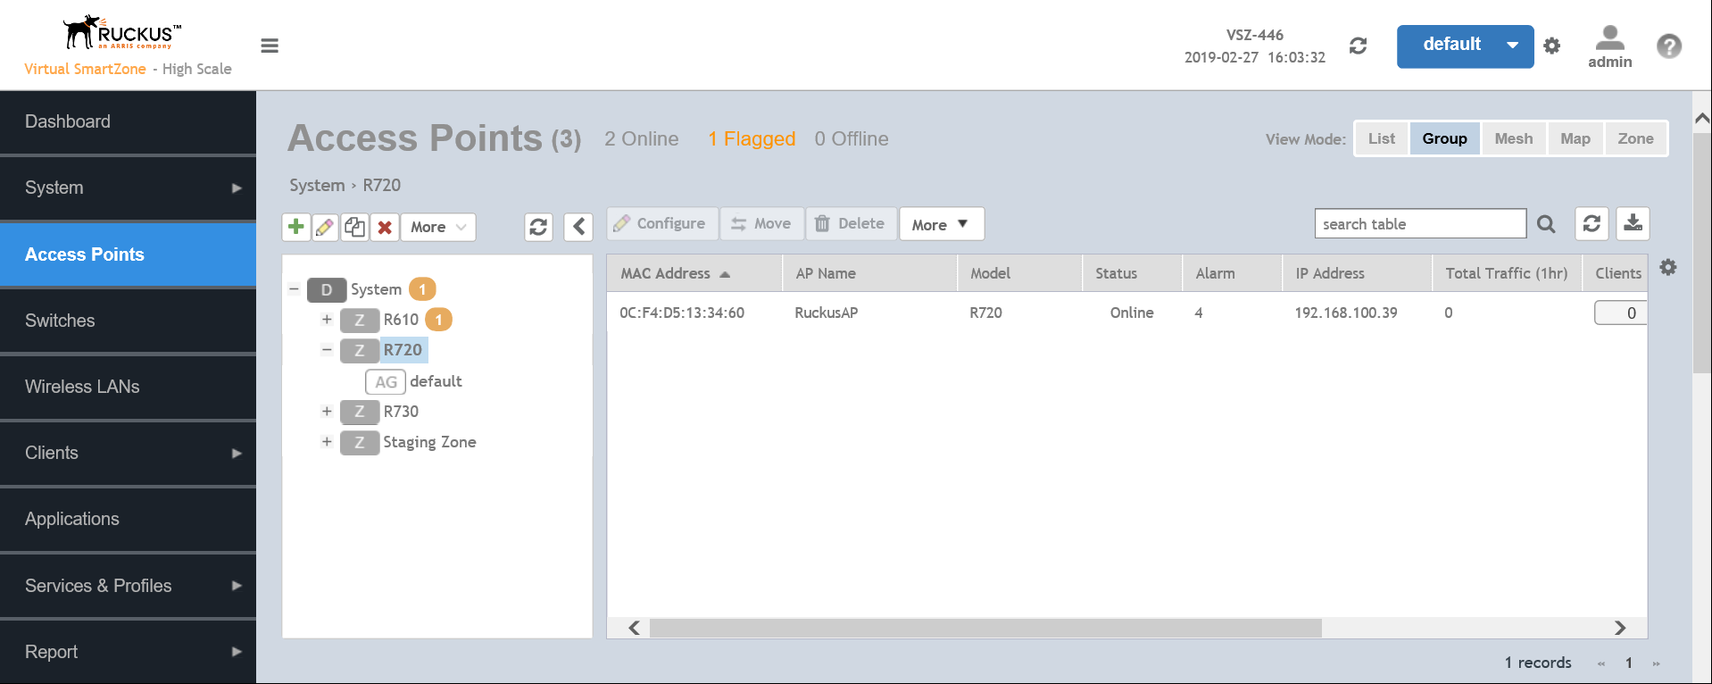The width and height of the screenshot is (1712, 684).
Task: Switch view mode to List
Action: tap(1381, 138)
